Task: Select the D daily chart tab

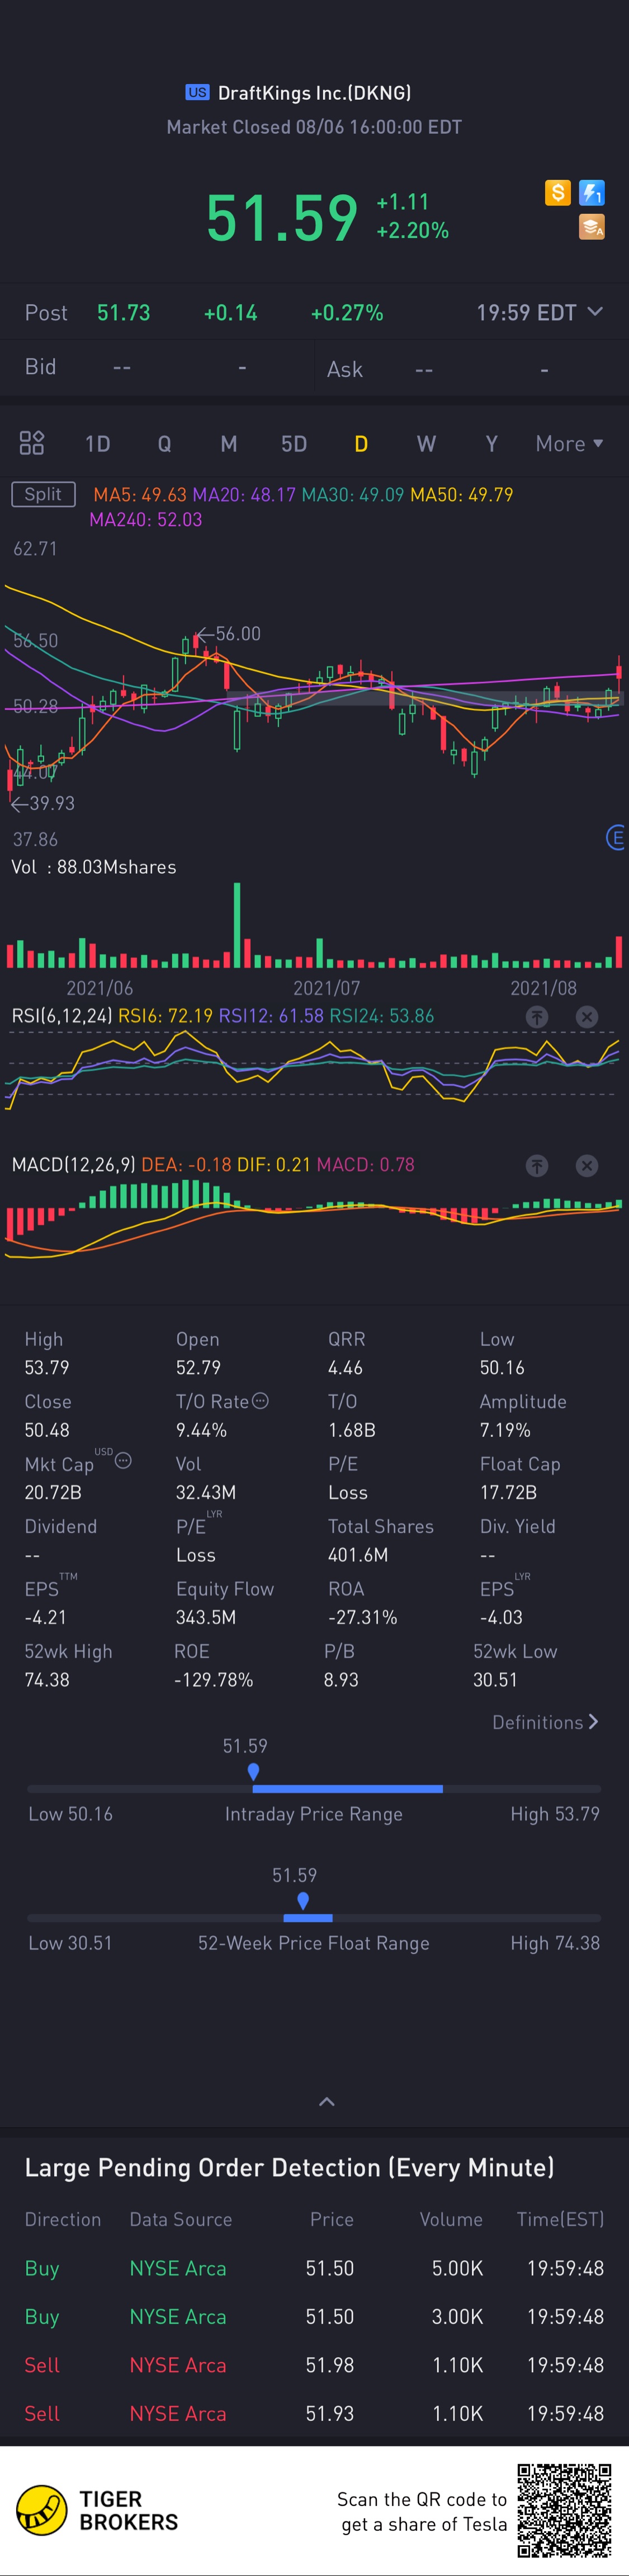Action: pyautogui.click(x=361, y=444)
